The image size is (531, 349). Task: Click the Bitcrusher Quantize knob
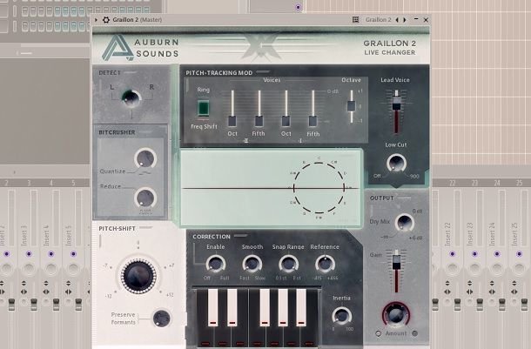(x=145, y=158)
